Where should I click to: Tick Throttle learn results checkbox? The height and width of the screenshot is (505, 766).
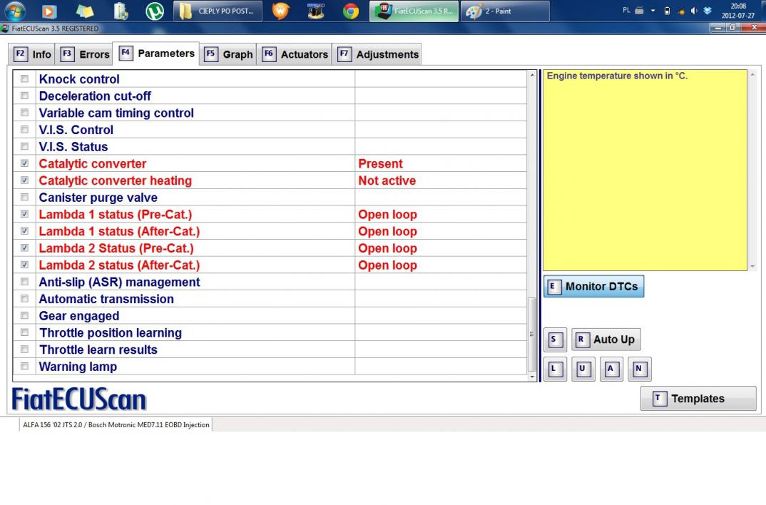[24, 350]
